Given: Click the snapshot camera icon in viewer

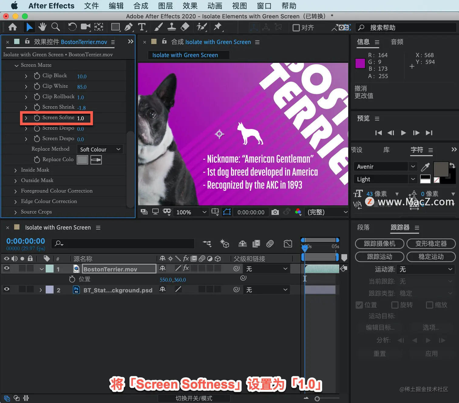Looking at the screenshot, I should (275, 212).
